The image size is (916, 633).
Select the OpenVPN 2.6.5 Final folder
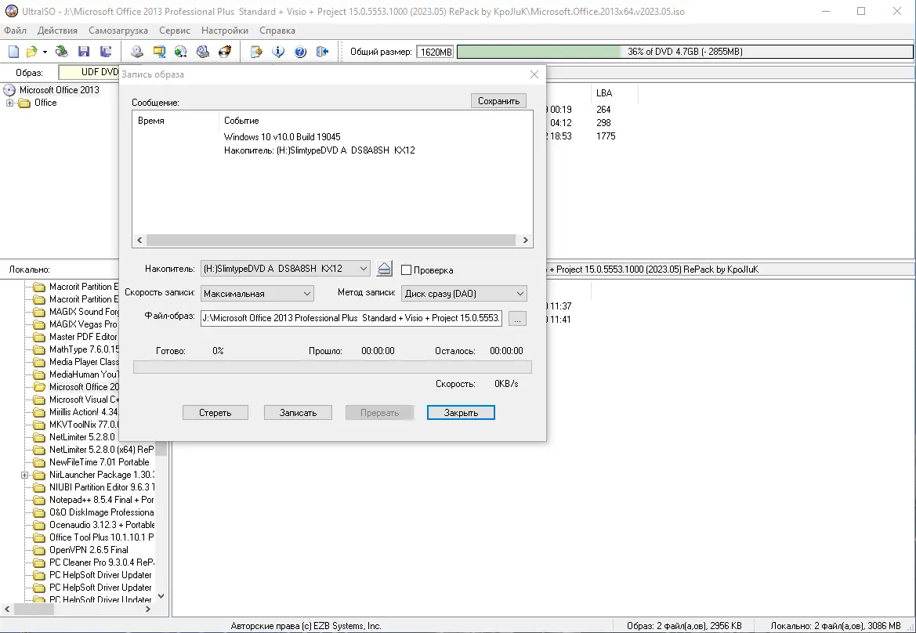[89, 550]
